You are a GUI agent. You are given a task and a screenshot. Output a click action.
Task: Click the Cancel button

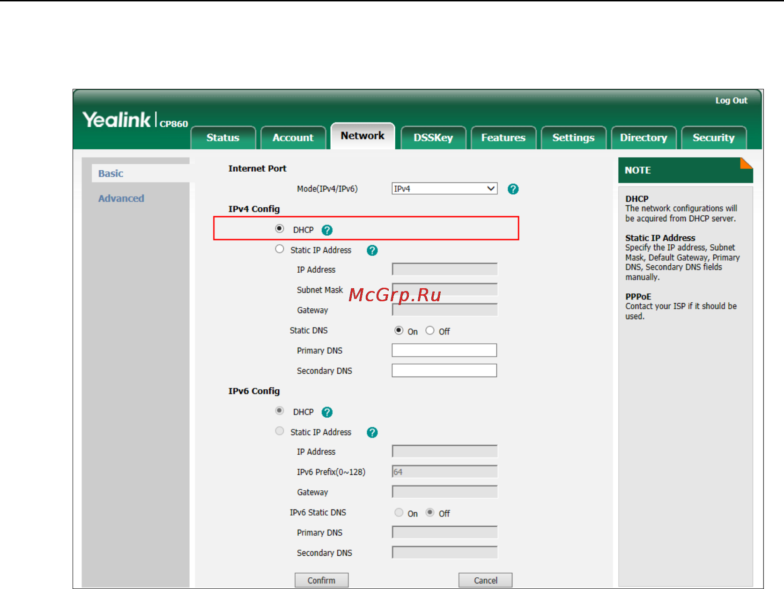pyautogui.click(x=485, y=580)
